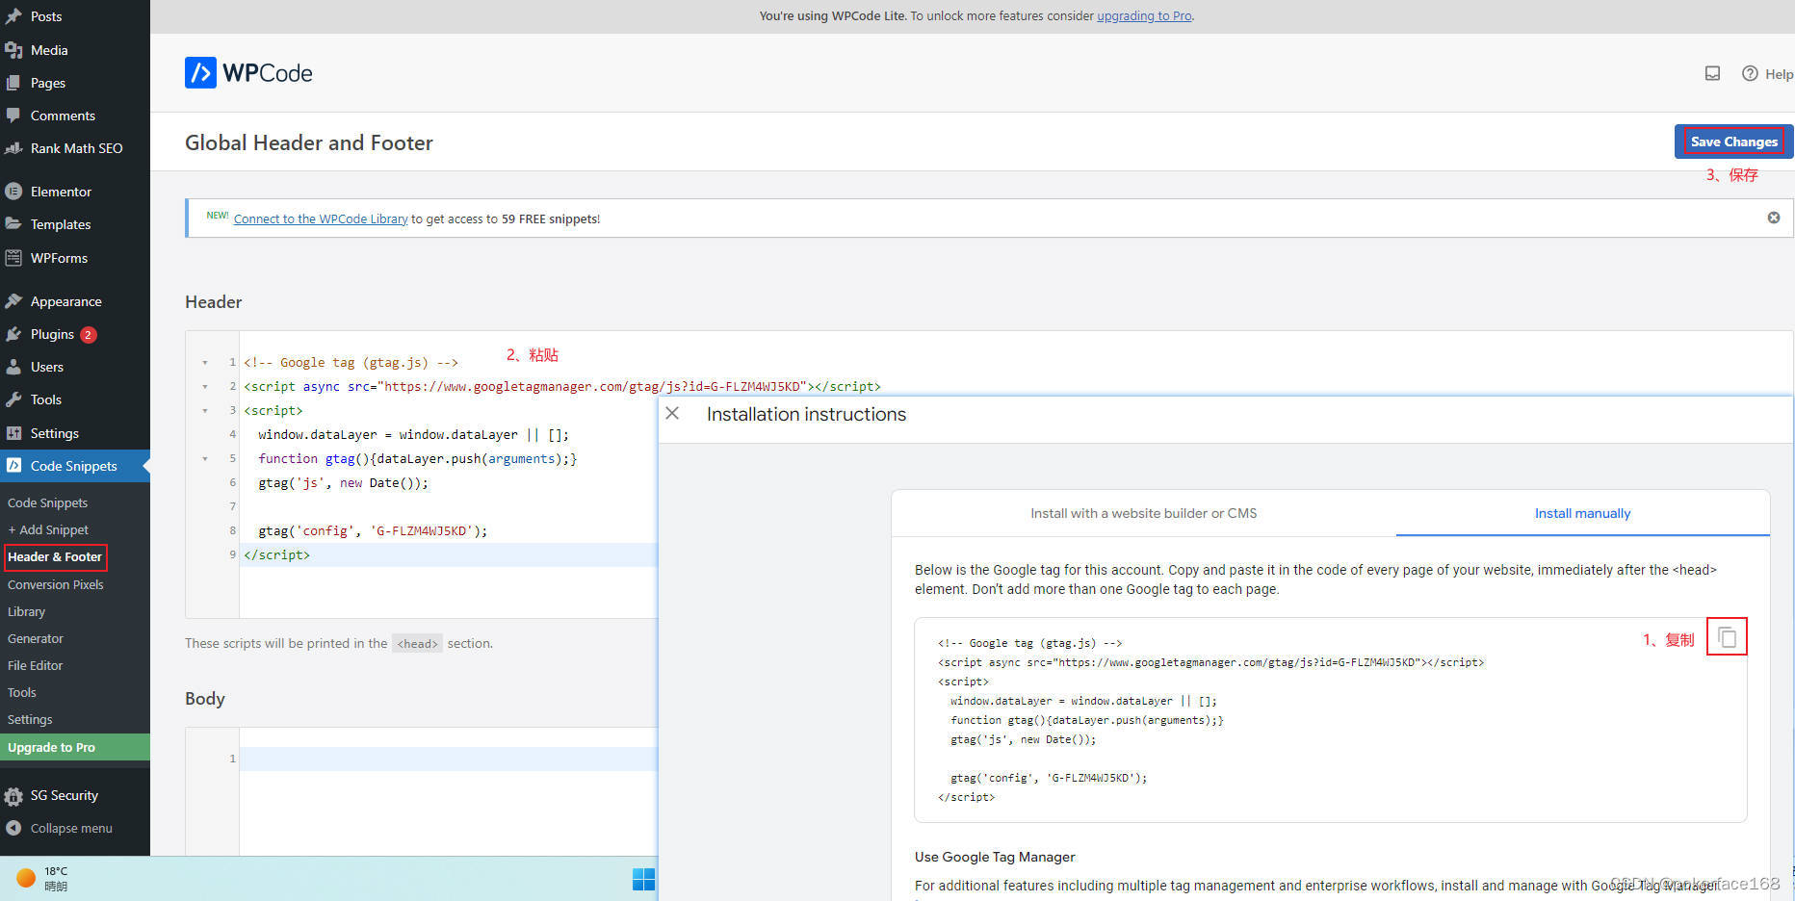Open Library submenu page
Image resolution: width=1795 pixels, height=901 pixels.
(27, 611)
